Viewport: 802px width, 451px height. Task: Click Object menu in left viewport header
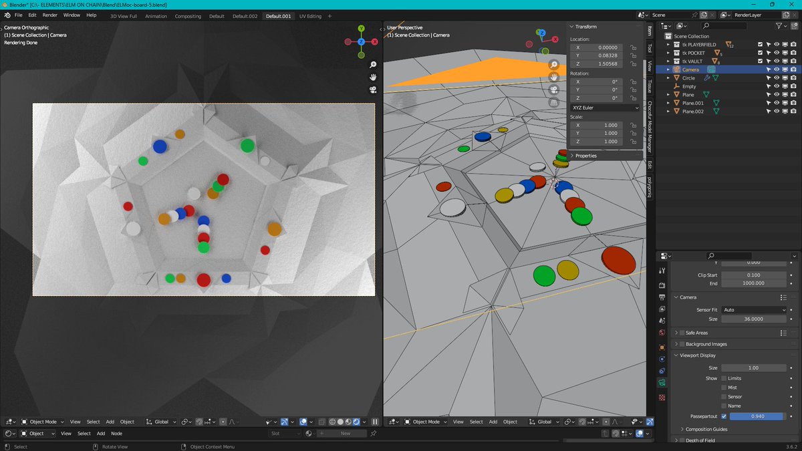pos(127,422)
